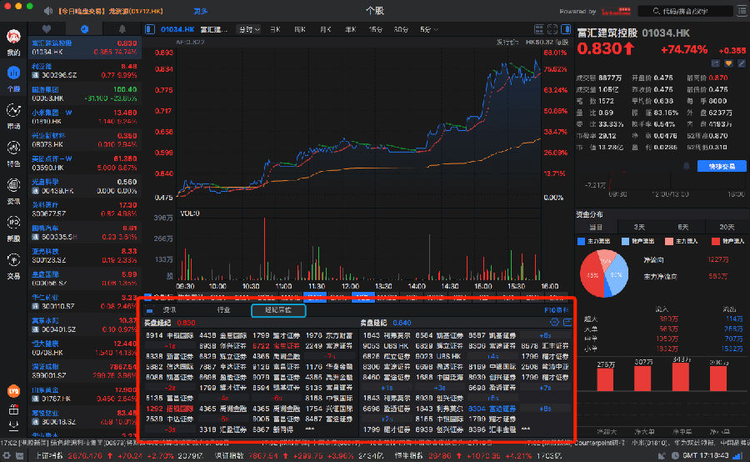Click the 主力流出 blue legend swatch
This screenshot has width=750, height=462.
pyautogui.click(x=581, y=241)
